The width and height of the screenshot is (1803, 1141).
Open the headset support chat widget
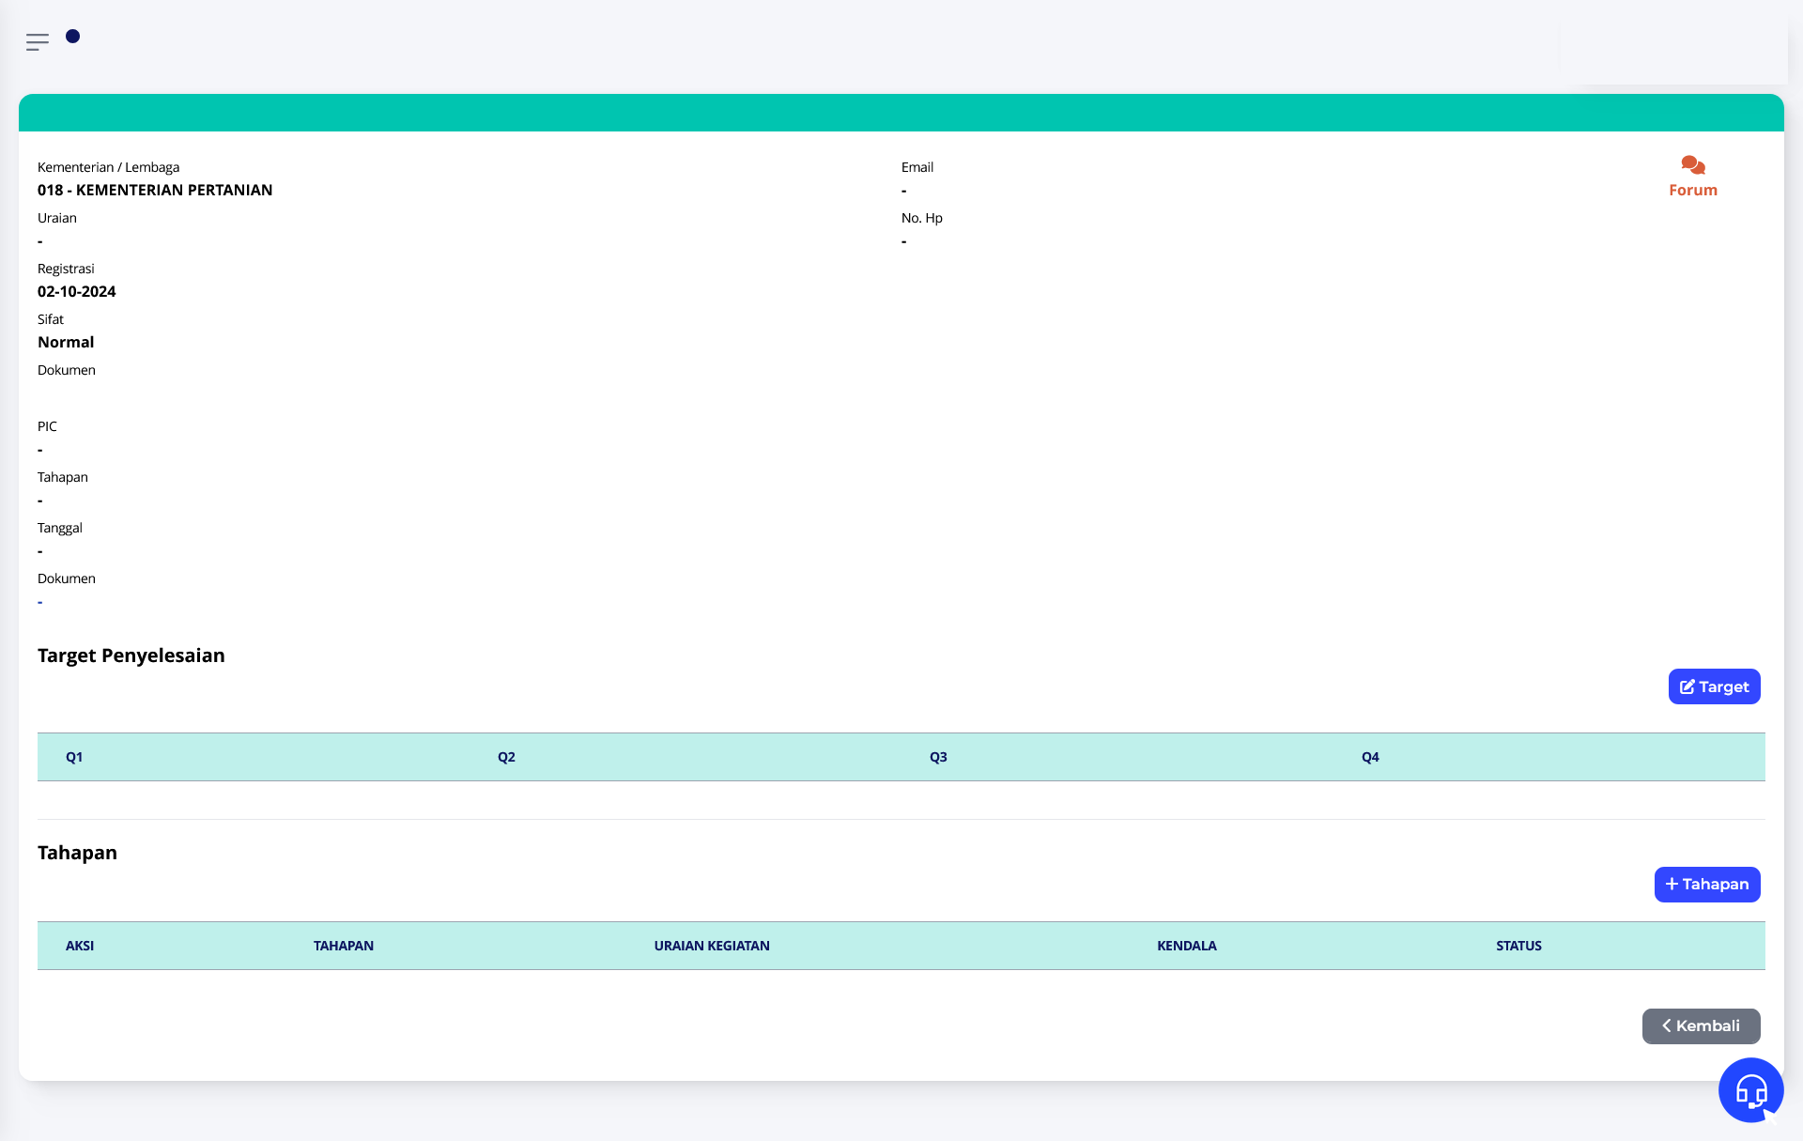pos(1750,1090)
